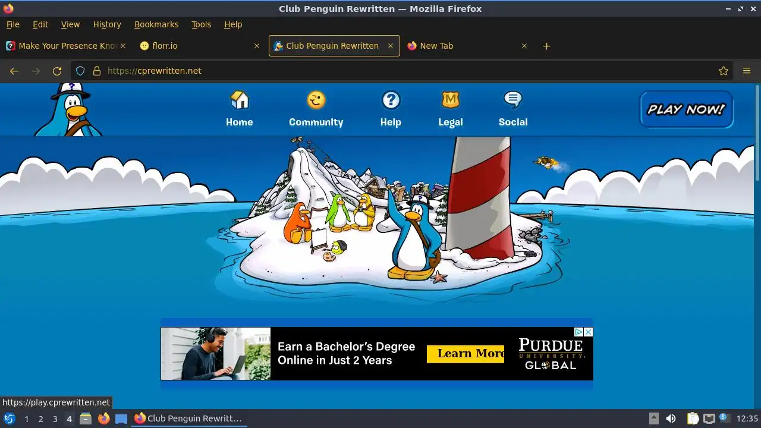The image size is (761, 428).
Task: Close the Make Your Presence Known tab
Action: (x=123, y=46)
